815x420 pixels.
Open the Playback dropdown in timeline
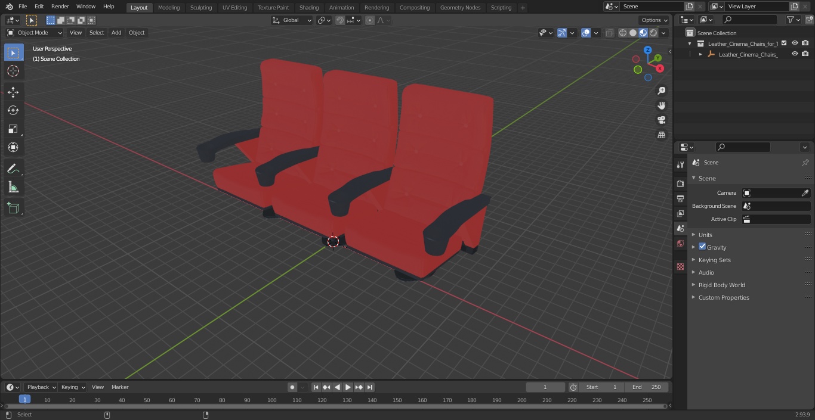tap(41, 387)
